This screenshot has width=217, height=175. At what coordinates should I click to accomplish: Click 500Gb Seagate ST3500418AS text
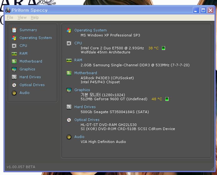point(115,112)
